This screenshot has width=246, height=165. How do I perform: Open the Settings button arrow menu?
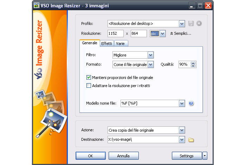tap(205, 156)
